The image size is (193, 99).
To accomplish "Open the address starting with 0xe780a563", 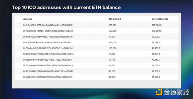I will pos(48,37).
